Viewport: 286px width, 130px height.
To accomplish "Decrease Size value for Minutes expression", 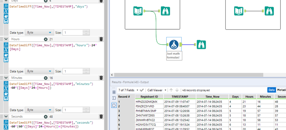I will tap(86, 112).
